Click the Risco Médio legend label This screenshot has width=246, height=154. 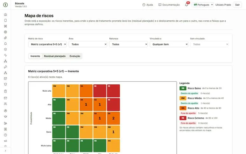click(195, 98)
